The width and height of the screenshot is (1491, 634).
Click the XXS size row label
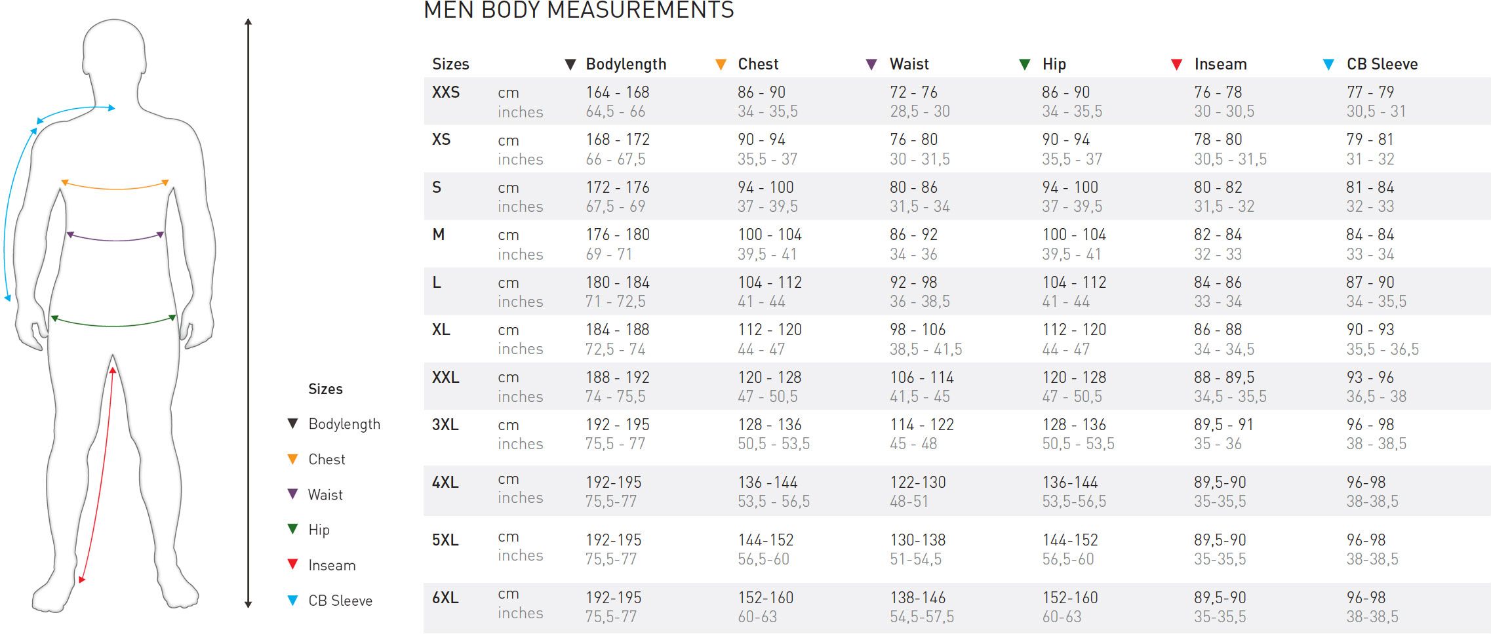446,92
